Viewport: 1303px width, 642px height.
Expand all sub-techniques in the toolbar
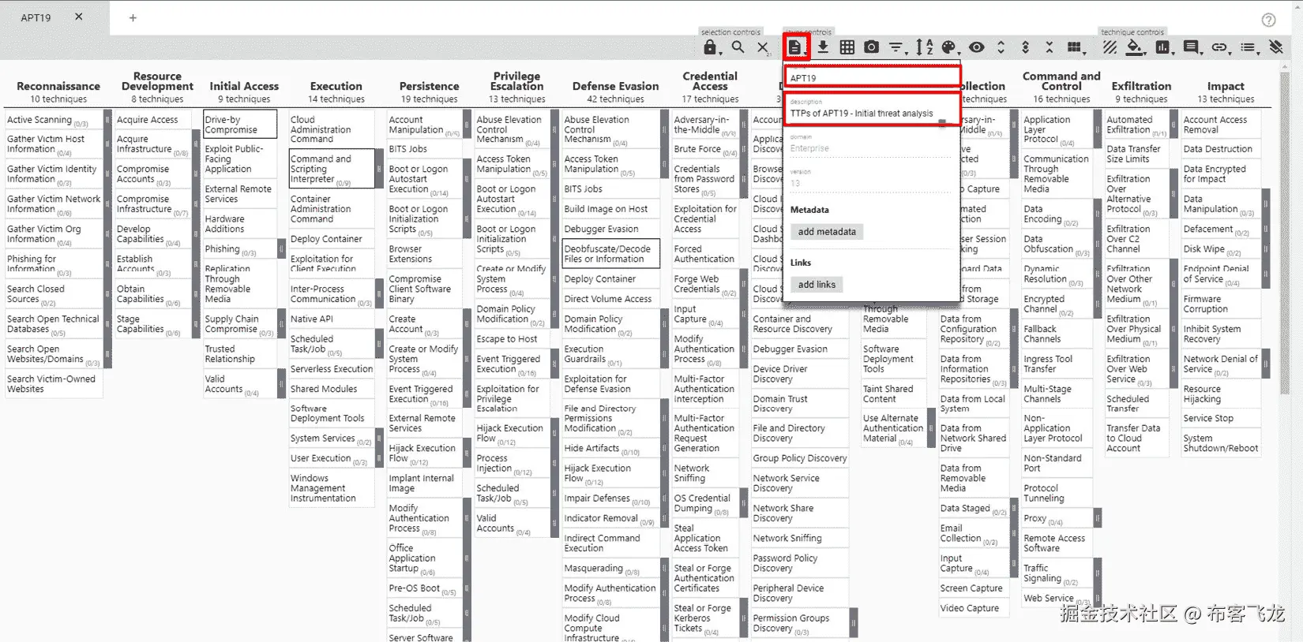1001,47
